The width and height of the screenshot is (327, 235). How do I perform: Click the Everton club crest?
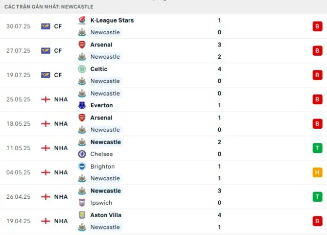tap(81, 105)
